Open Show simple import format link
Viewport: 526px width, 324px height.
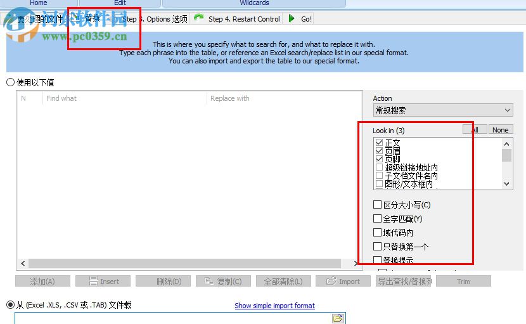275,306
